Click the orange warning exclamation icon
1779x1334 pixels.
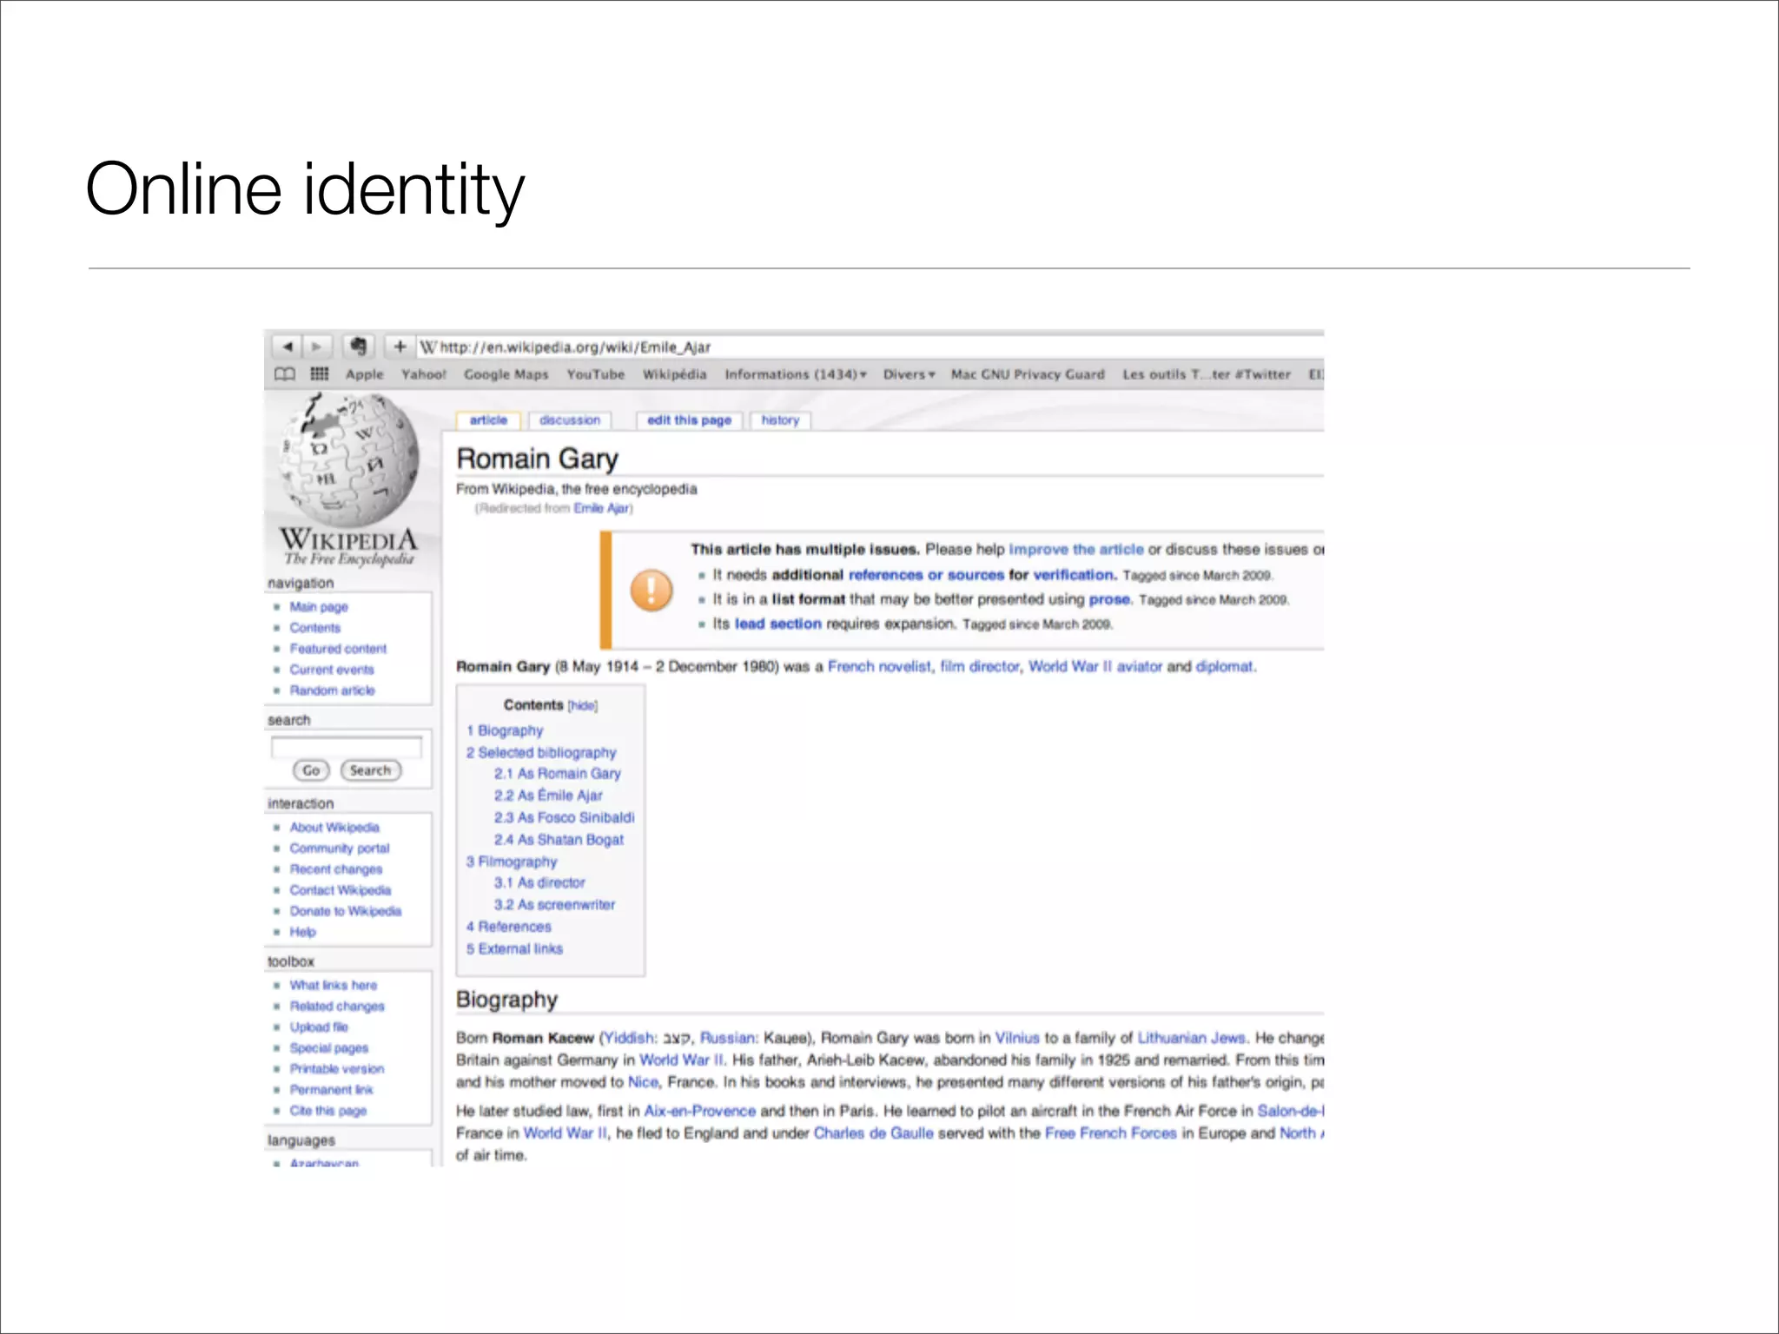651,591
